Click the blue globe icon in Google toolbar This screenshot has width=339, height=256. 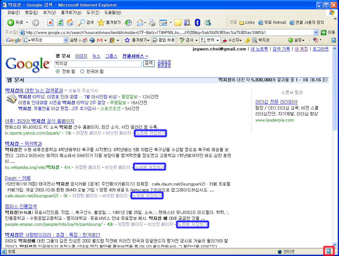(92, 40)
